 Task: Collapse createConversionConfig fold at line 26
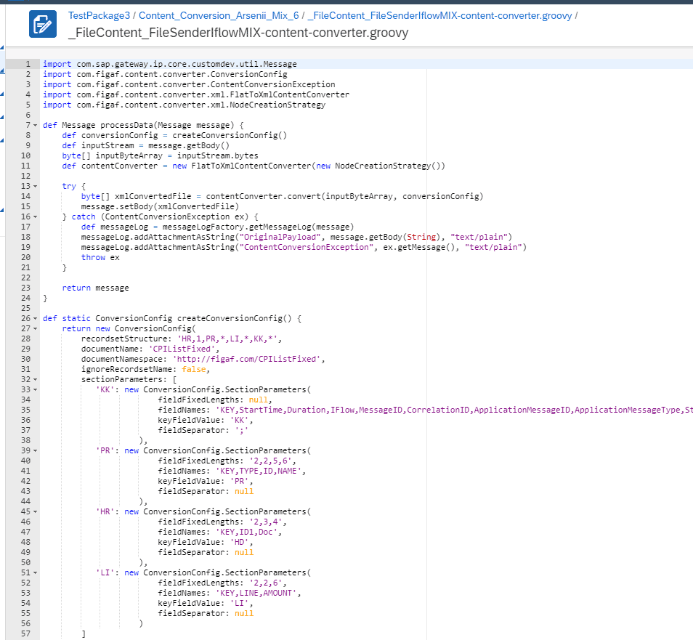(x=36, y=318)
